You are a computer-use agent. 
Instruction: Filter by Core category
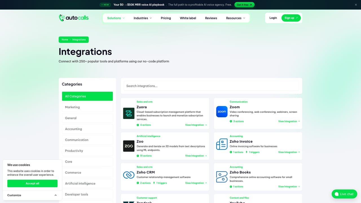click(x=87, y=162)
